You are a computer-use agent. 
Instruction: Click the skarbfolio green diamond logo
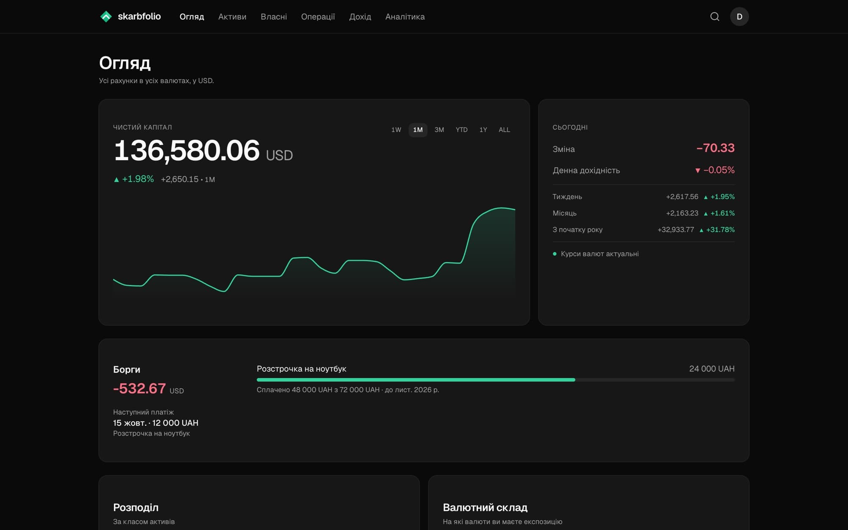tap(106, 17)
